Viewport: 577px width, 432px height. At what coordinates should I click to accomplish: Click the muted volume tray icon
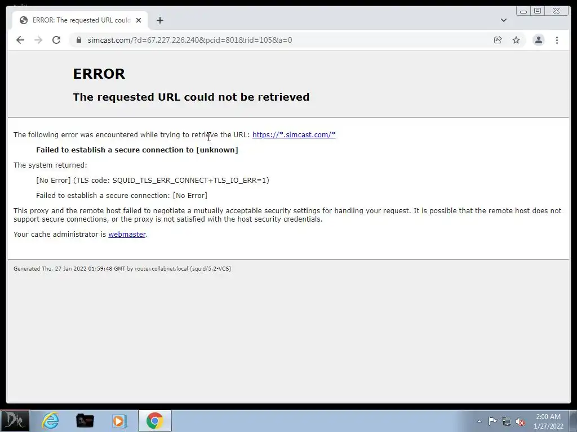(x=520, y=421)
